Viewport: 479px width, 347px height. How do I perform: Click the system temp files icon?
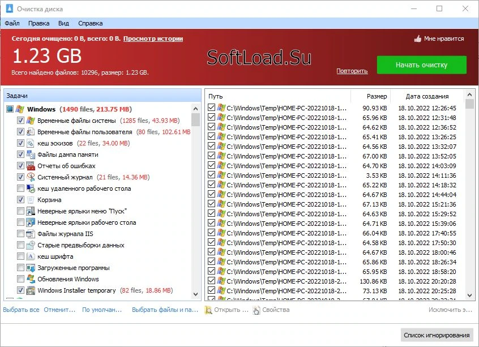click(x=31, y=121)
